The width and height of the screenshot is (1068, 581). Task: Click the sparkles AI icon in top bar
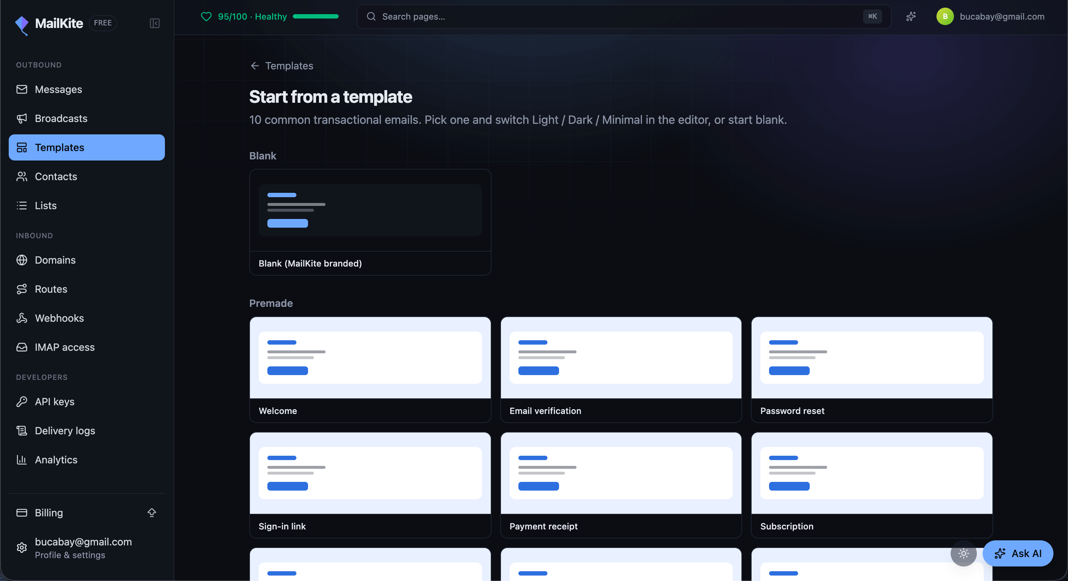pos(911,17)
